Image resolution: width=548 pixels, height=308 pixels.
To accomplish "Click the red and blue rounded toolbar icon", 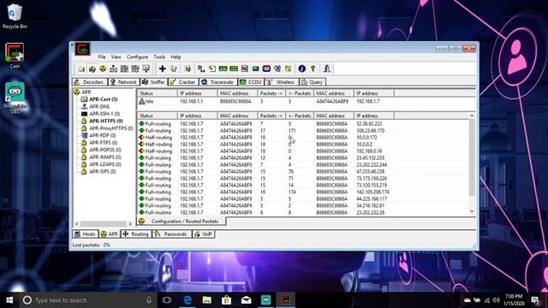I will tap(266, 68).
